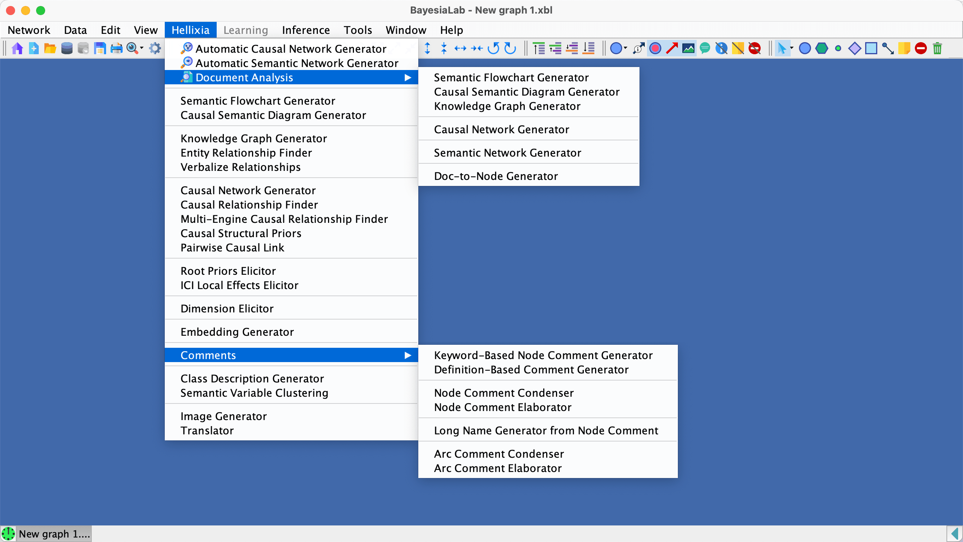Viewport: 963px width, 542px height.
Task: Expand the side panel with teal arrow
Action: [955, 534]
